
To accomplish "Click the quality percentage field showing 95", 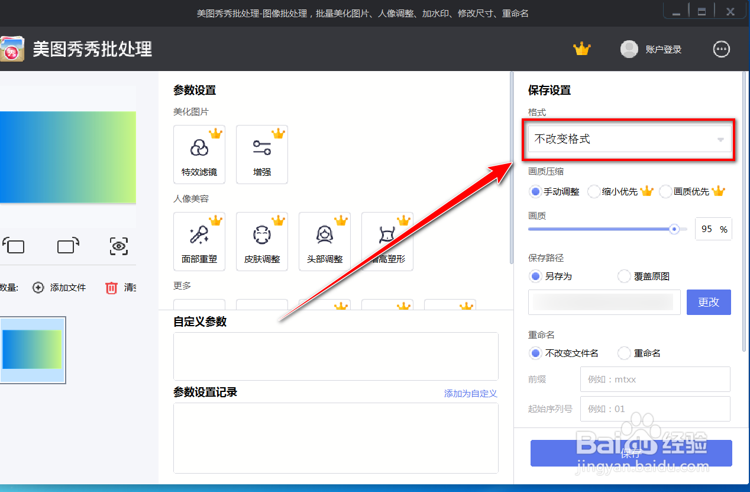I will 713,229.
